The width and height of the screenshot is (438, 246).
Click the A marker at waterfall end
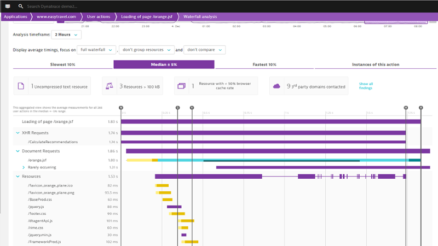pos(420,108)
